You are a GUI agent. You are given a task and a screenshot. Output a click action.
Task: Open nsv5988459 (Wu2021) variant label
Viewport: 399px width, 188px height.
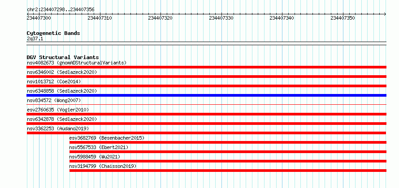pyautogui.click(x=95, y=157)
